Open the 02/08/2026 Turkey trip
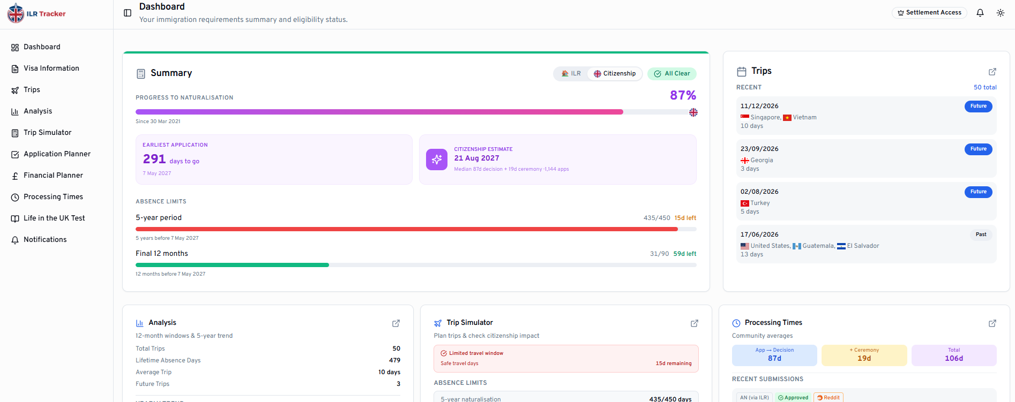Screen dimensions: 1015x402 click(x=867, y=201)
